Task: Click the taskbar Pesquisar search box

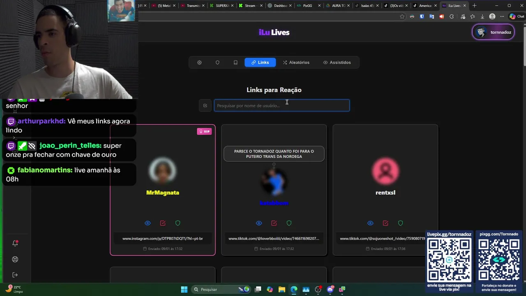Action: (222, 289)
